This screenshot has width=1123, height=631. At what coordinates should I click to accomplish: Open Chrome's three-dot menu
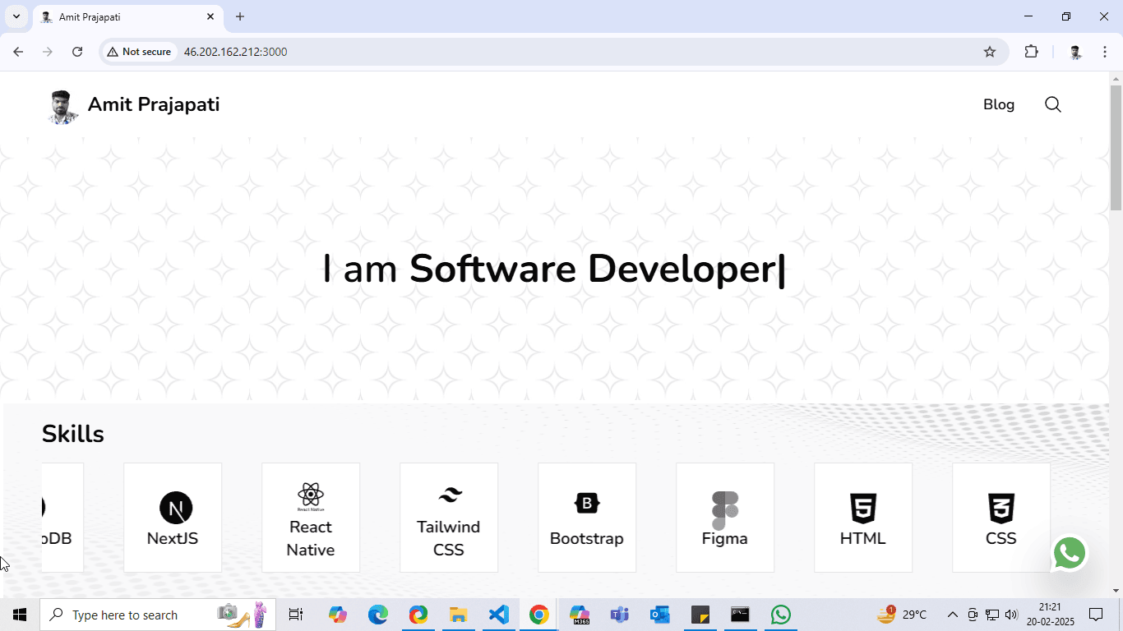click(1105, 52)
